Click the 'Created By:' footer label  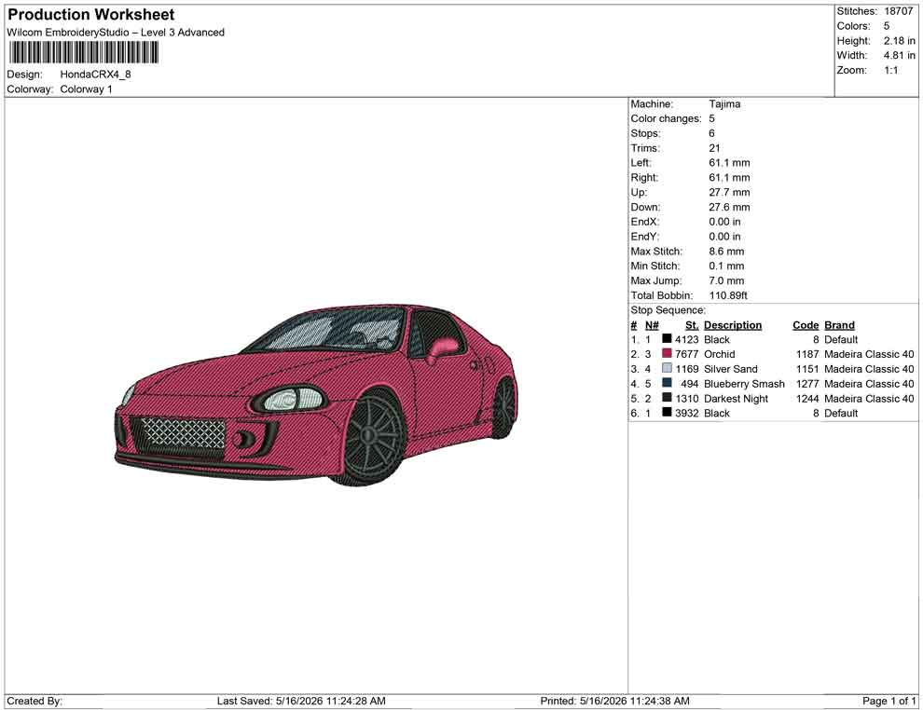[34, 701]
